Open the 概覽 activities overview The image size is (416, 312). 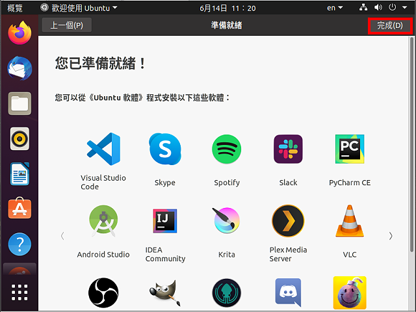pyautogui.click(x=15, y=8)
